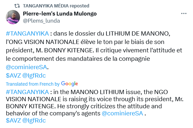Open $AVZ cashtag in translated text
The height and width of the screenshot is (128, 193).
tap(13, 120)
